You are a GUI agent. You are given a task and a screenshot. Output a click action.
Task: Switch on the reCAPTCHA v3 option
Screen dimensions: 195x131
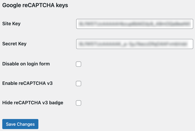(x=78, y=83)
